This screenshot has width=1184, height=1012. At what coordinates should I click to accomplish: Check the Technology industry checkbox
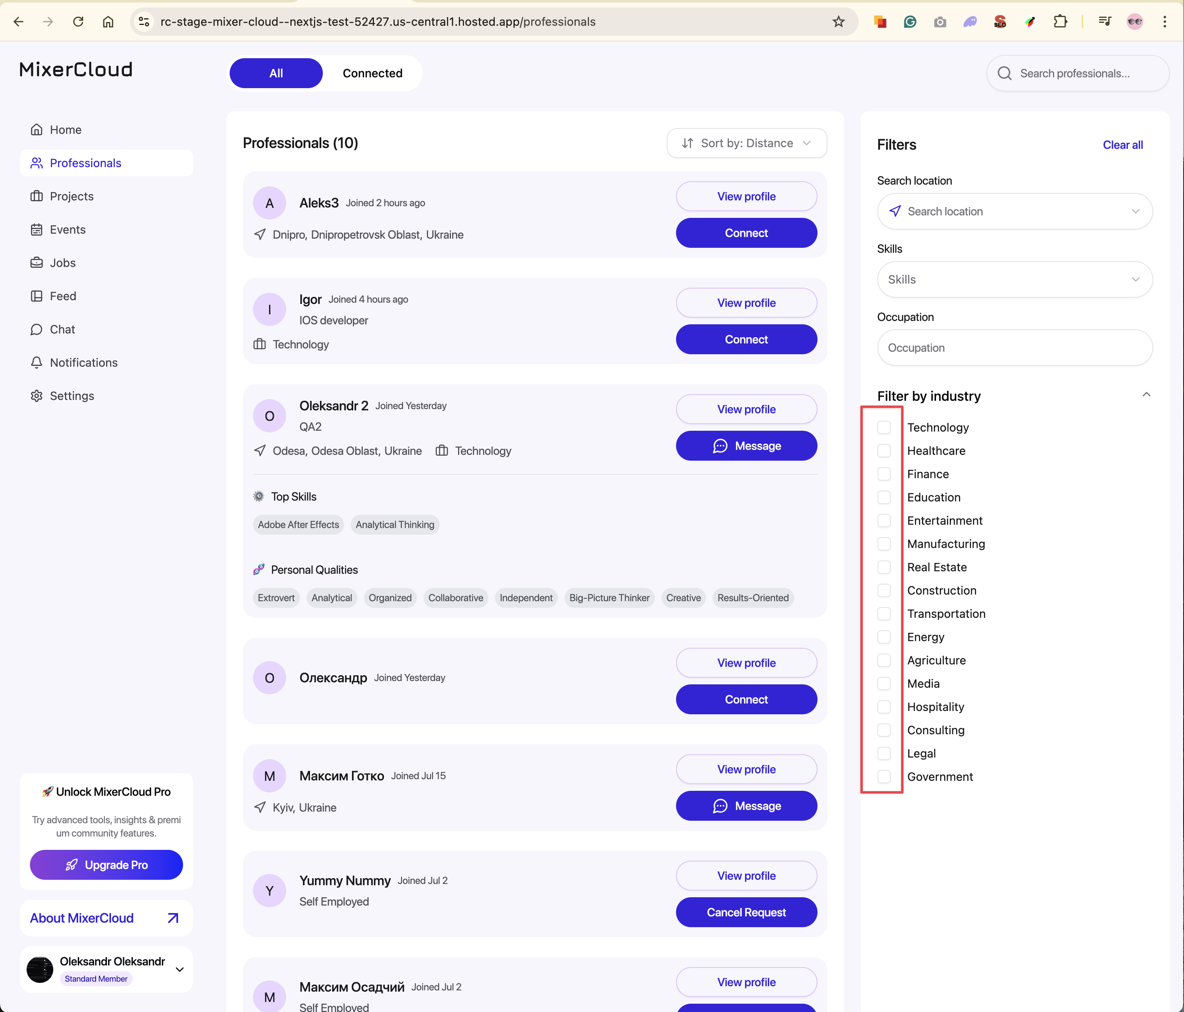[x=884, y=428]
